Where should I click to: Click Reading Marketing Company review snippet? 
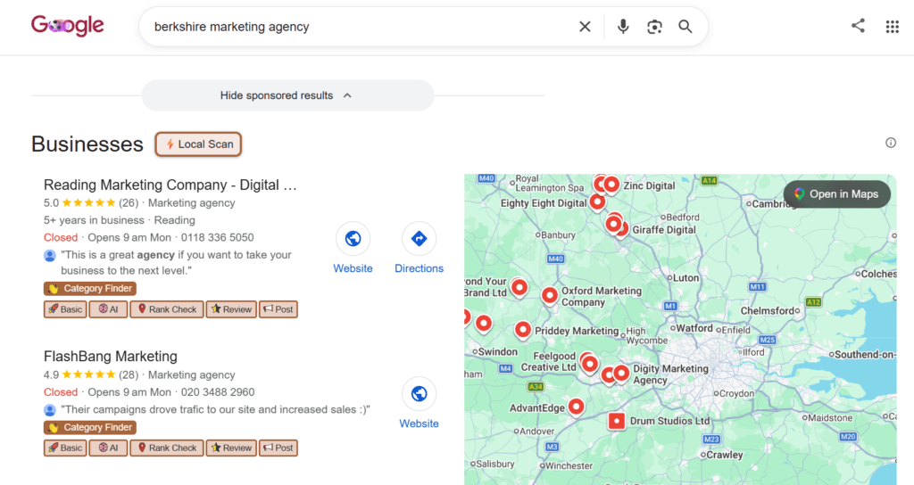tap(176, 263)
